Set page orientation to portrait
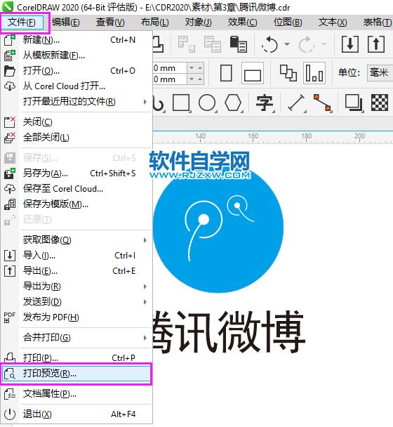Image resolution: width=393 pixels, height=427 pixels. tap(226, 73)
